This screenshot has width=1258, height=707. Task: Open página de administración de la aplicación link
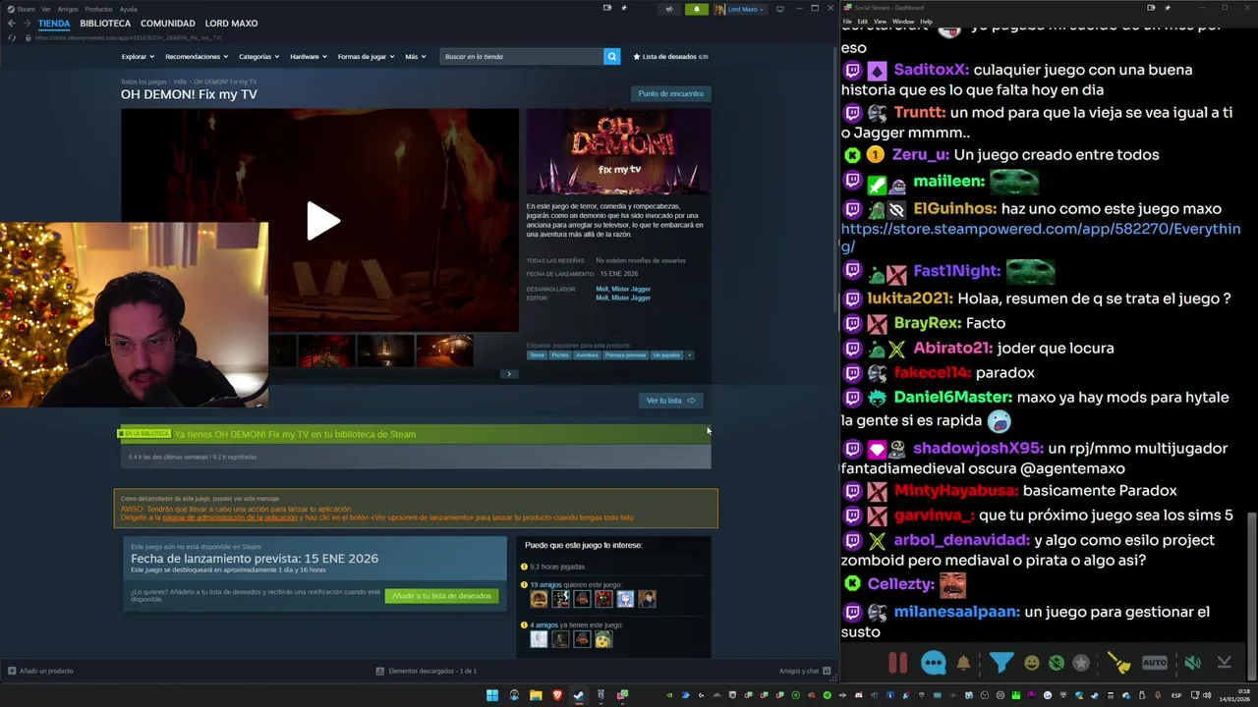229,517
